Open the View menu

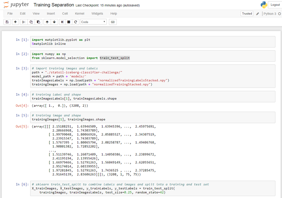pyautogui.click(x=36, y=13)
